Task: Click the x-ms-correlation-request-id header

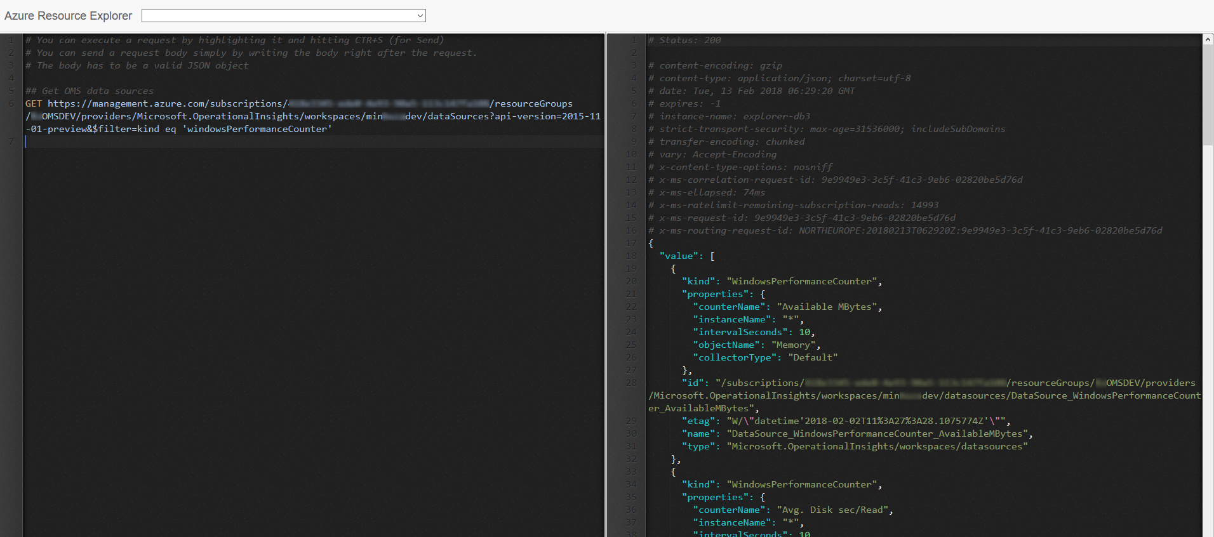Action: point(836,180)
